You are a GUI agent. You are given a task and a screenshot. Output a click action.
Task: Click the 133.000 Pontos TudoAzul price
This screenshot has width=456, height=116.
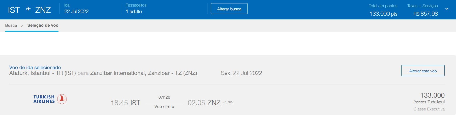429,98
